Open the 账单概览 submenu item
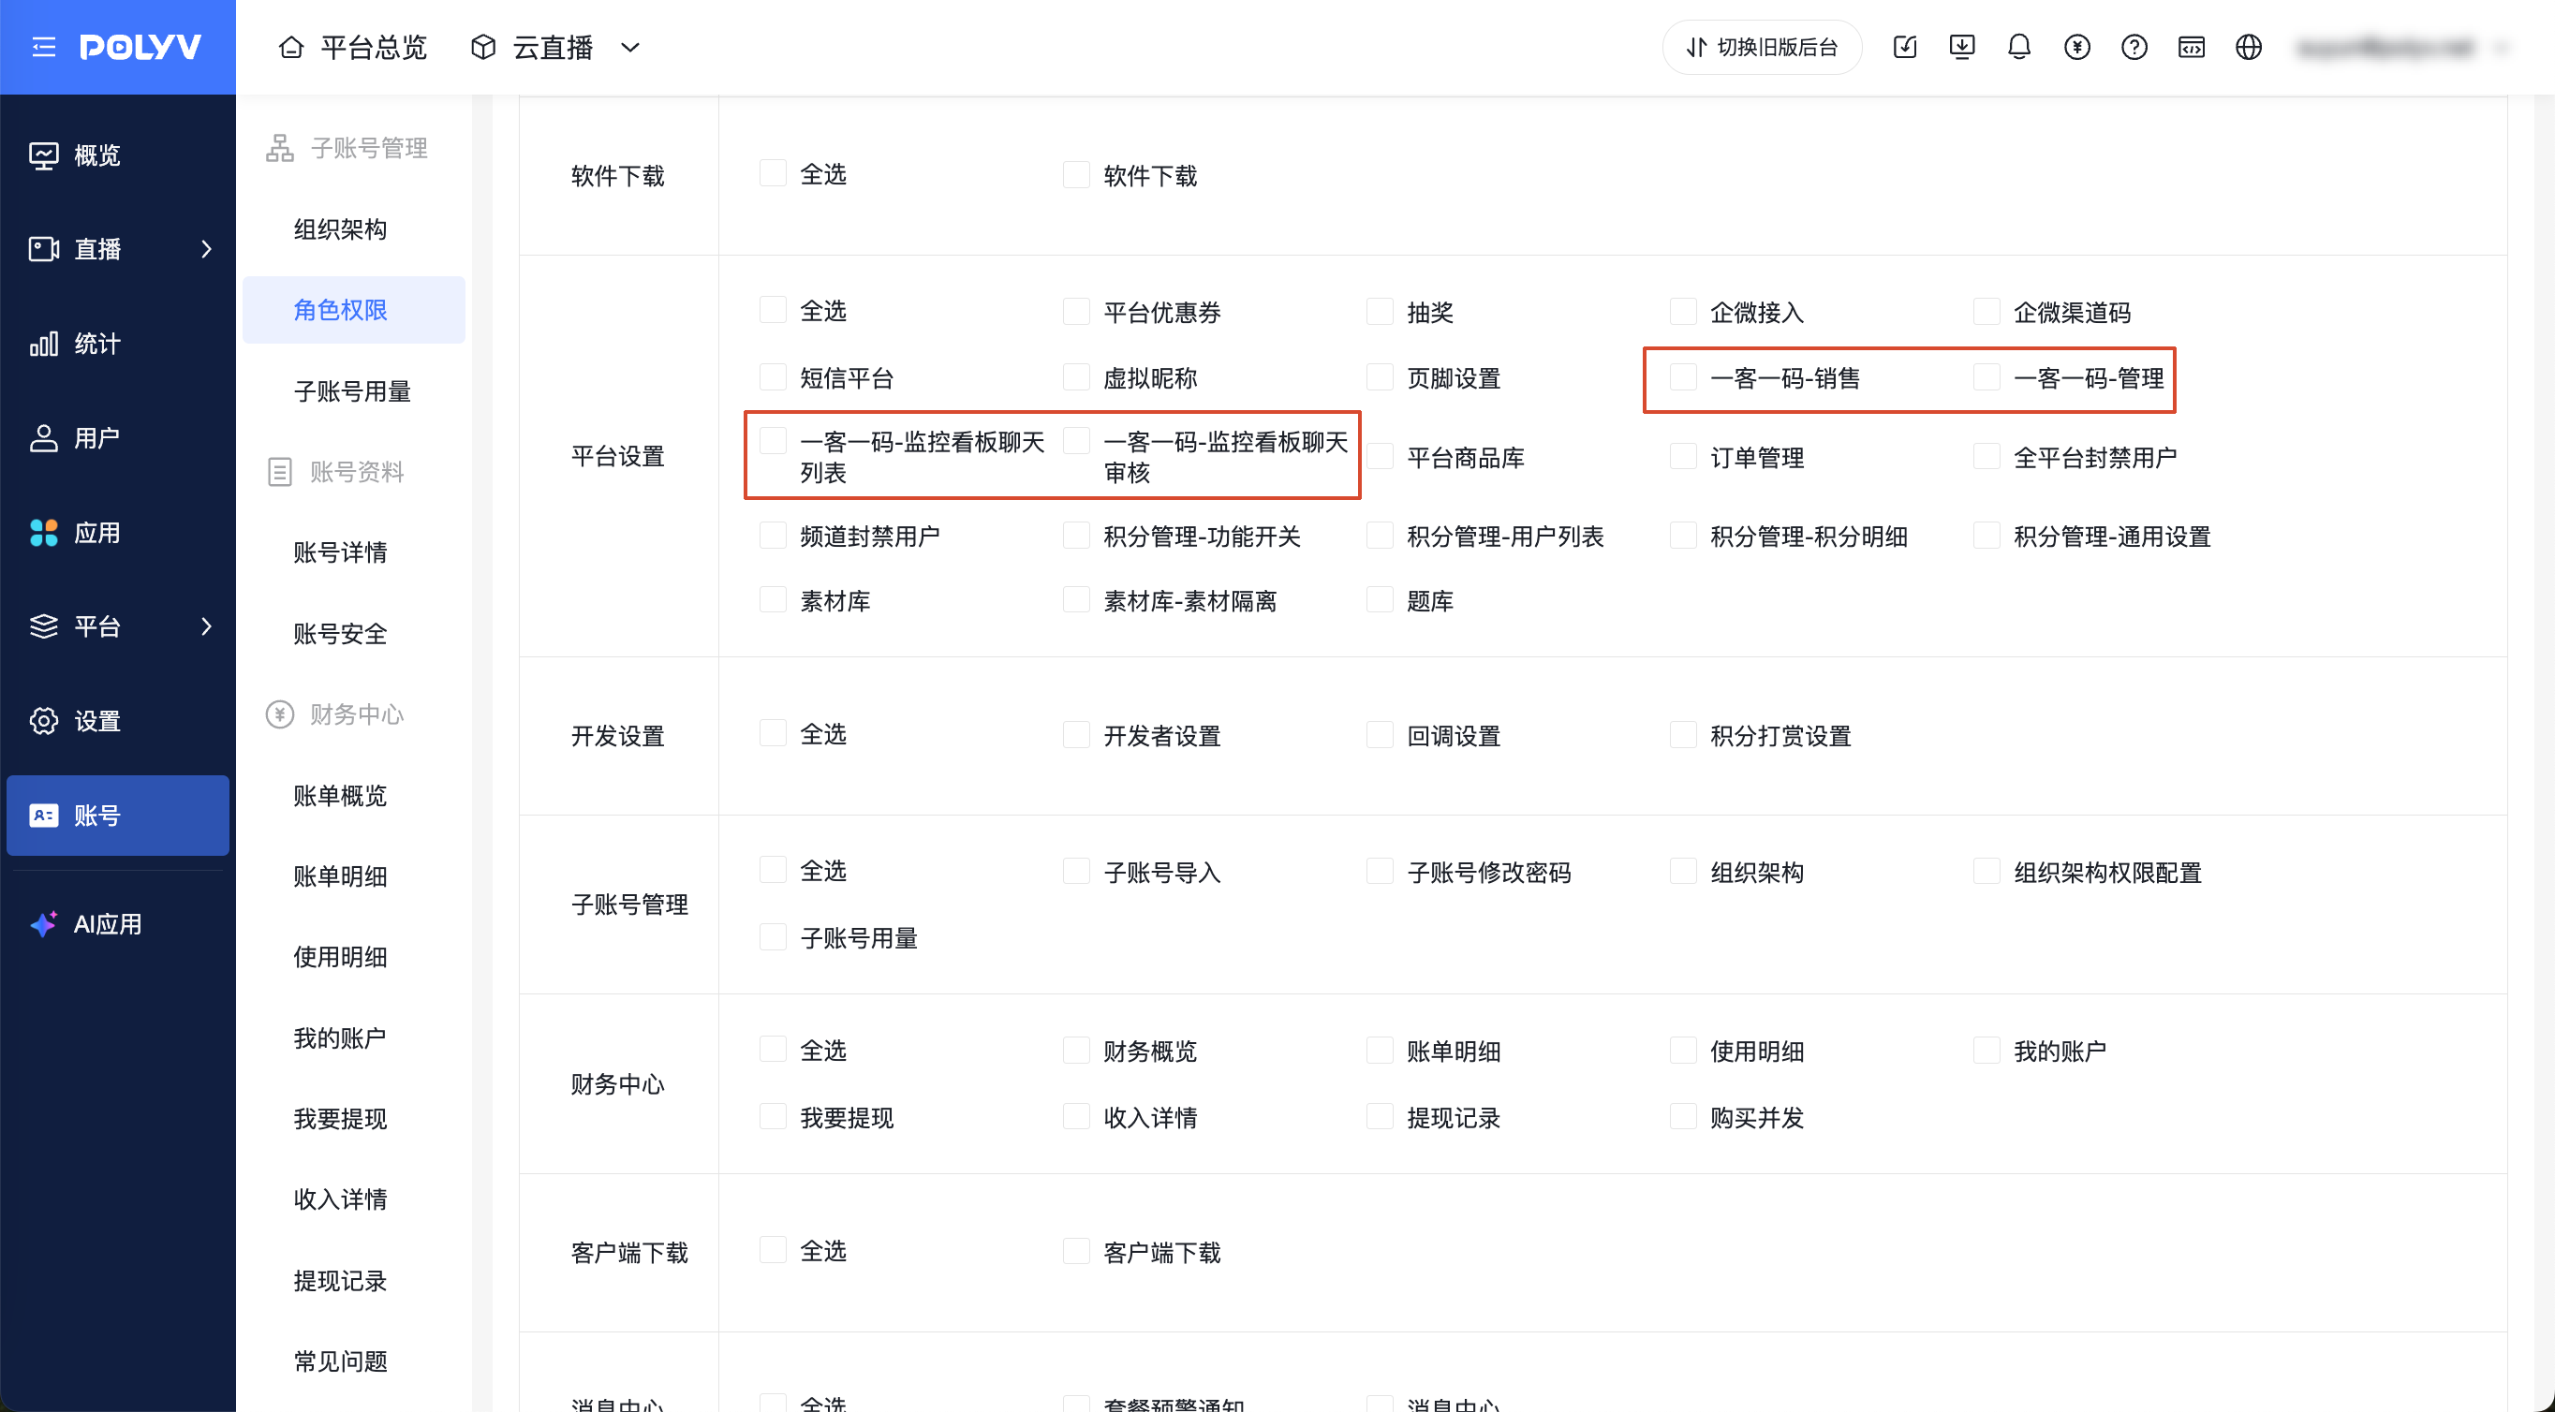 point(340,795)
